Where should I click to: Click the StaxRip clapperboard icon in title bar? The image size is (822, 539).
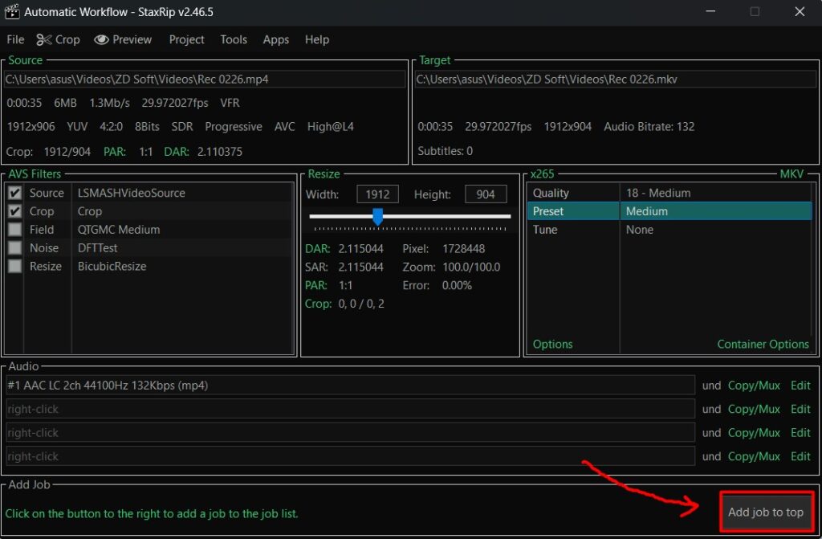tap(11, 12)
